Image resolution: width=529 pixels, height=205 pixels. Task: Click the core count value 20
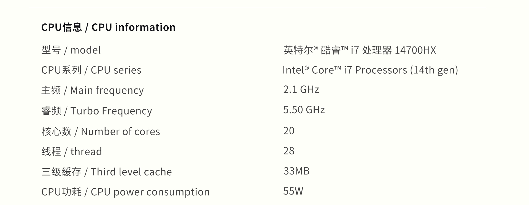289,131
